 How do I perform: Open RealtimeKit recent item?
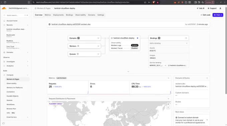(x=11, y=36)
